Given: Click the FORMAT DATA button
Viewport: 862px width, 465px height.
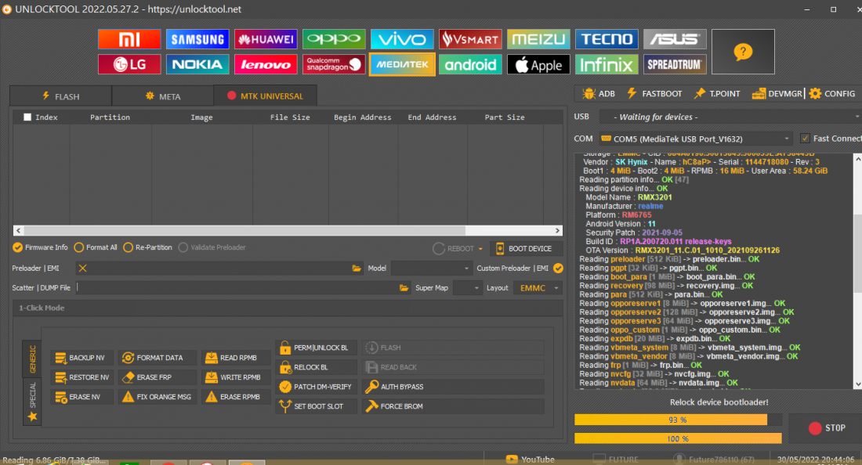Looking at the screenshot, I should coord(158,358).
